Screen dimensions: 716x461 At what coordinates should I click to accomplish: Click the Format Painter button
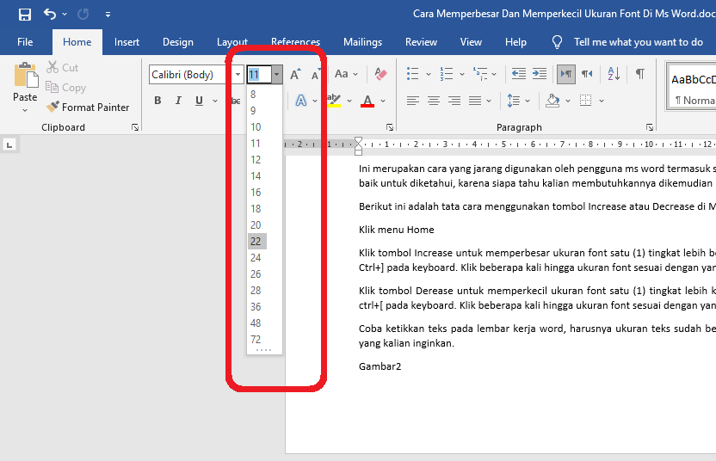88,108
